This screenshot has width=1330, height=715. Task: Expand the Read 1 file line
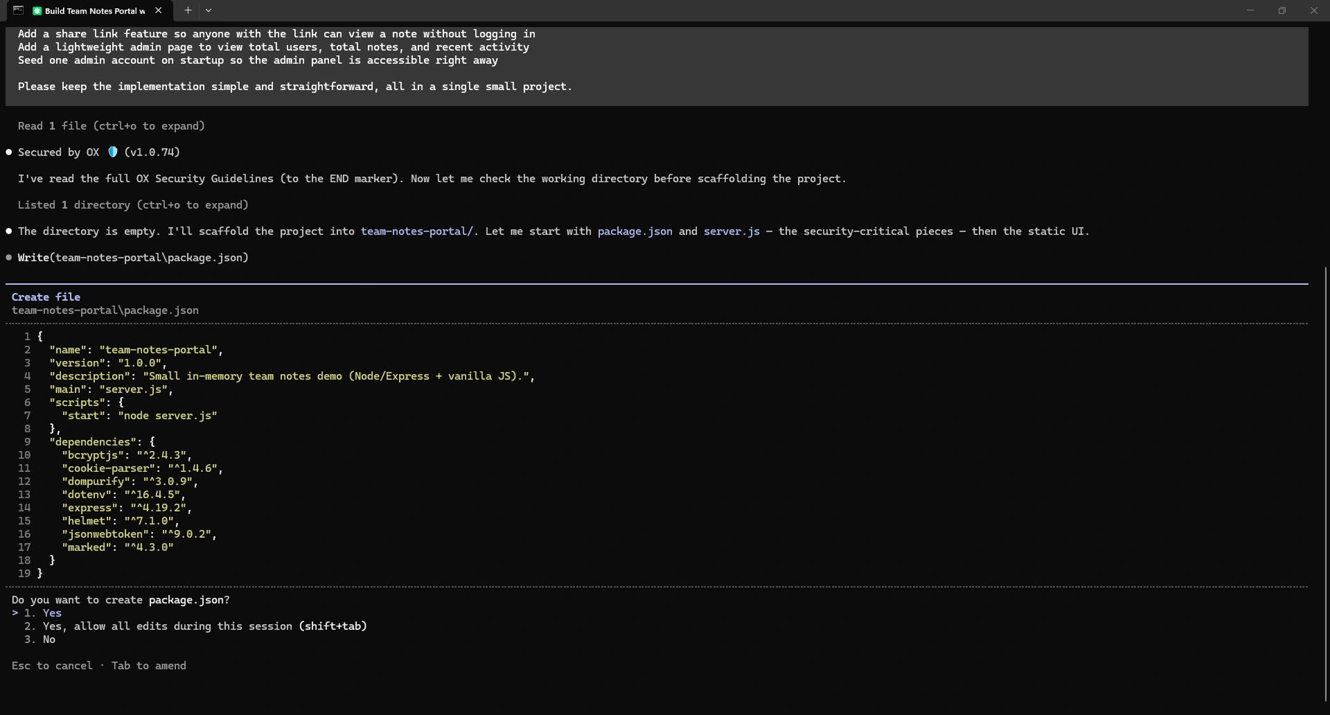112,126
